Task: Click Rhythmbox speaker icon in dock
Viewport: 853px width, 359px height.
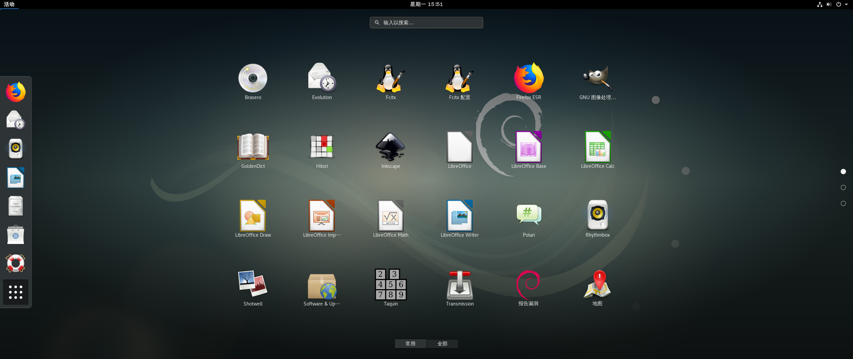Action: tap(16, 148)
